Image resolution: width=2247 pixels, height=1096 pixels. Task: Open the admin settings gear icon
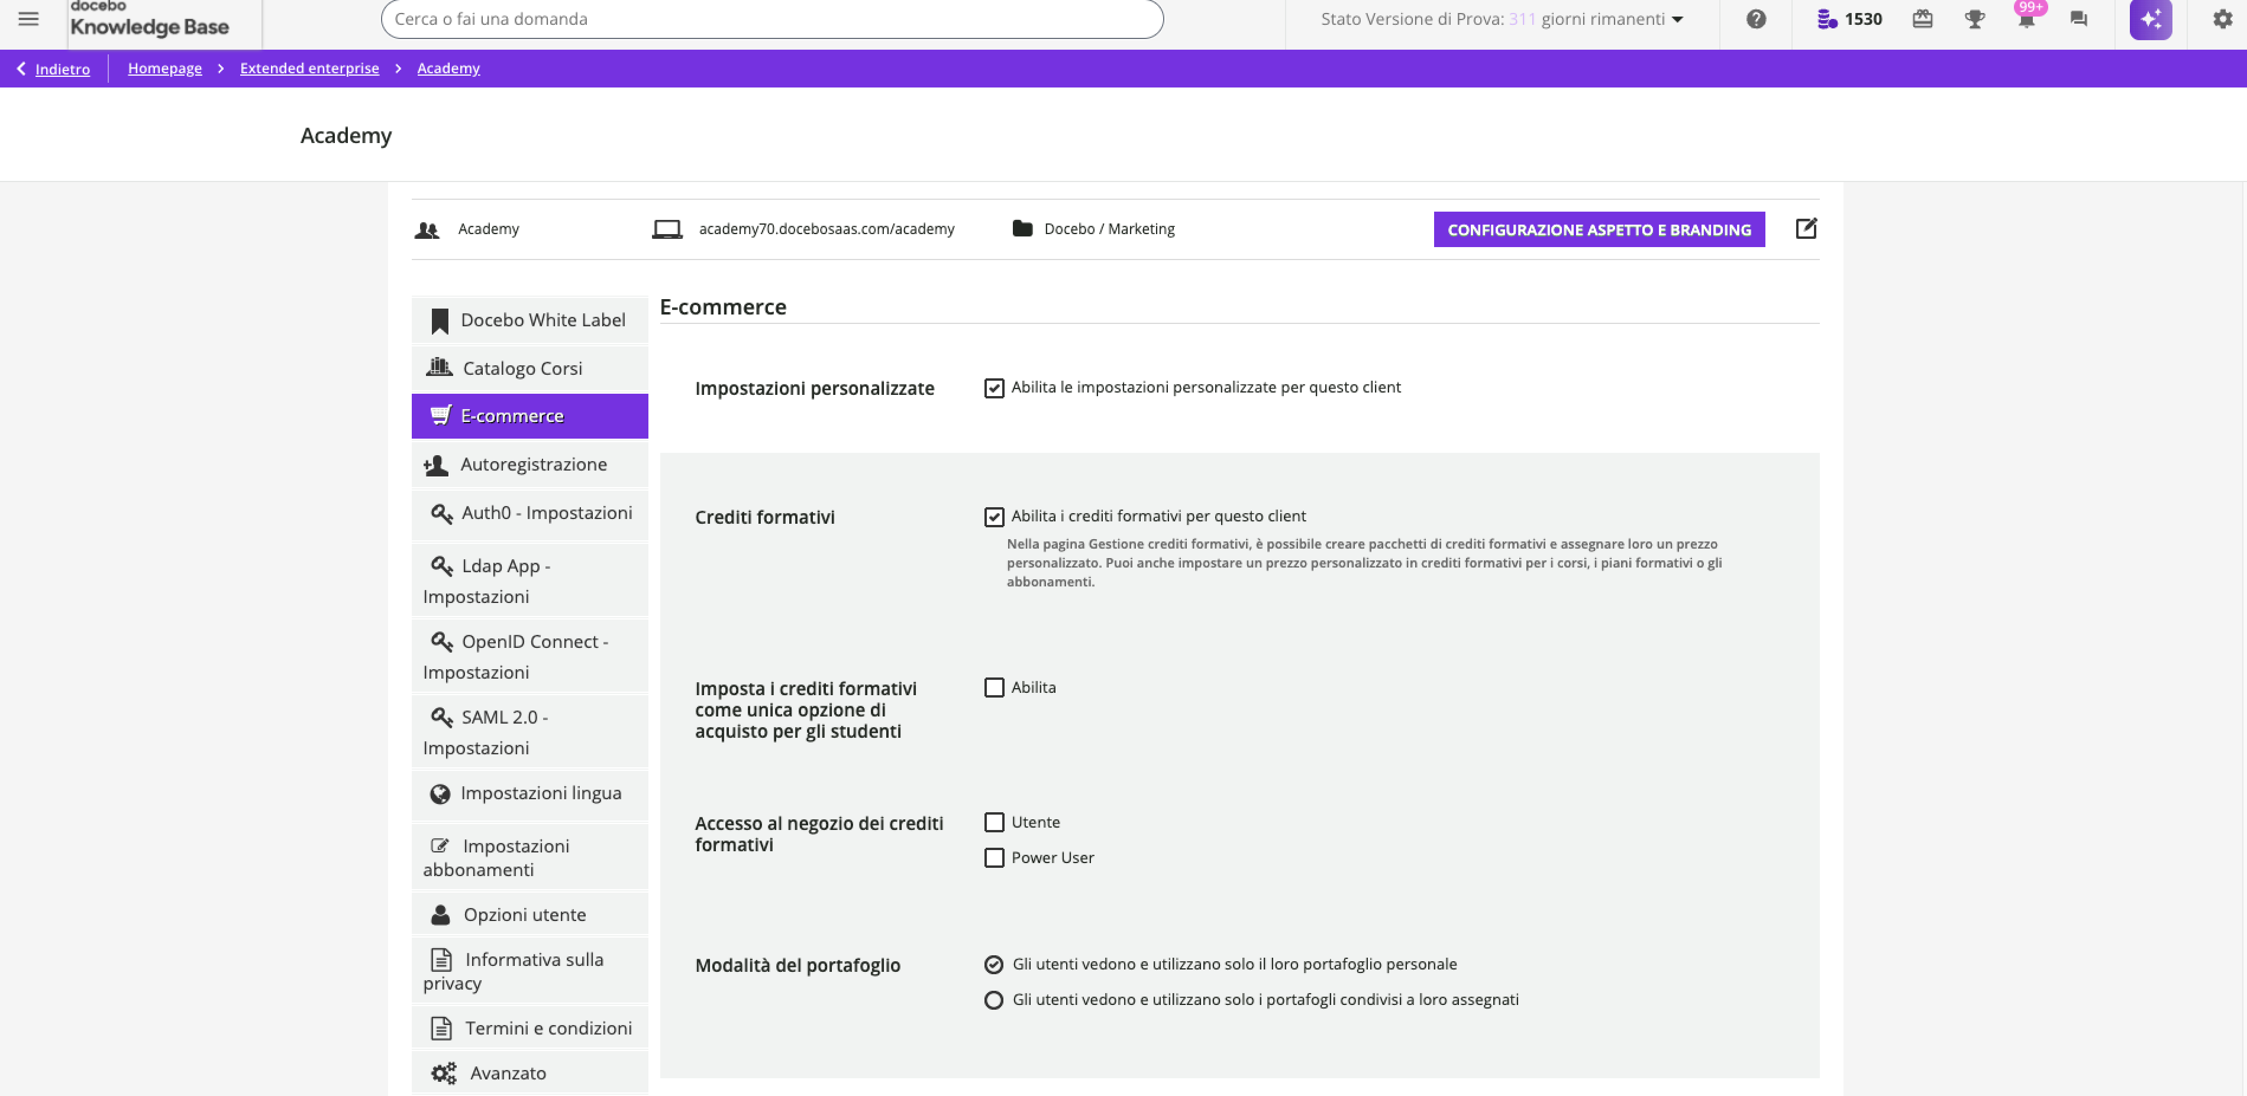tap(2222, 19)
